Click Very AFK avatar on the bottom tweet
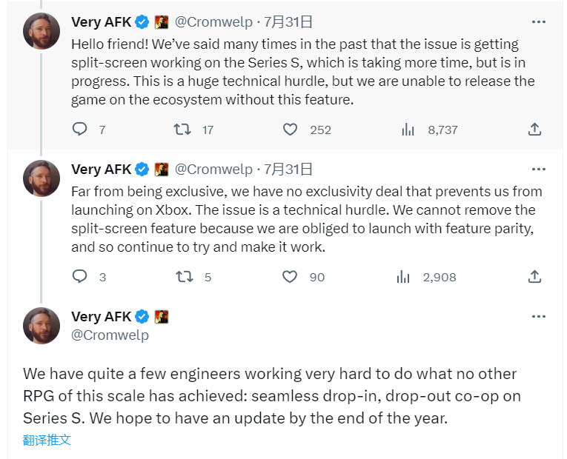This screenshot has height=459, width=567. (42, 326)
